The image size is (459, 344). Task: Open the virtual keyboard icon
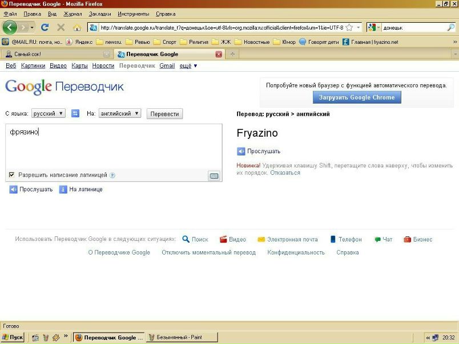[x=214, y=176]
